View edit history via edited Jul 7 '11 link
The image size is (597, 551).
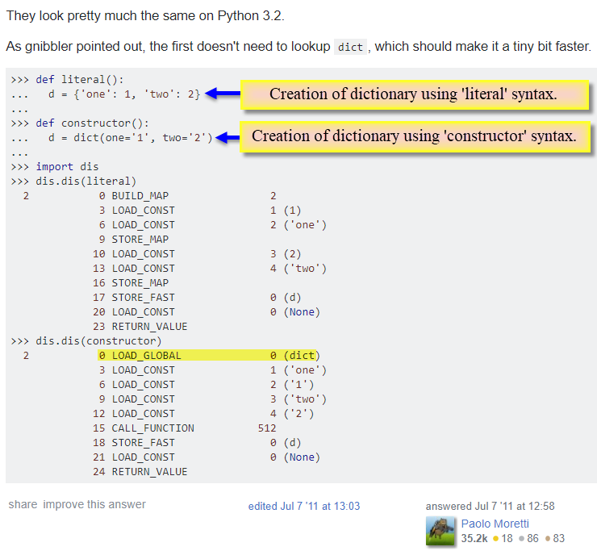[303, 506]
